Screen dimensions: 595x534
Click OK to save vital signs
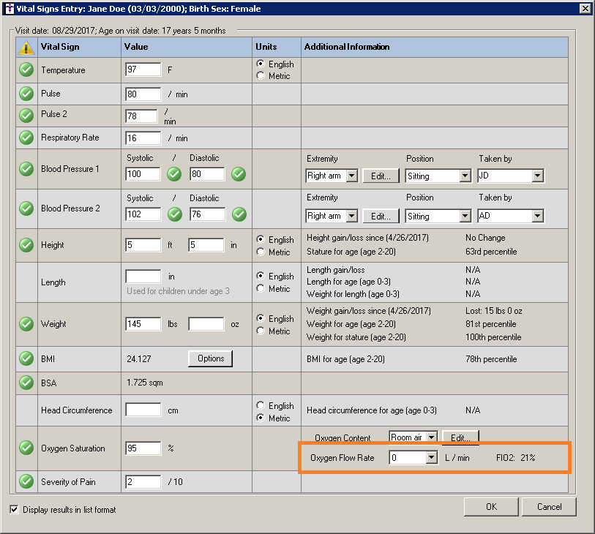tap(490, 507)
